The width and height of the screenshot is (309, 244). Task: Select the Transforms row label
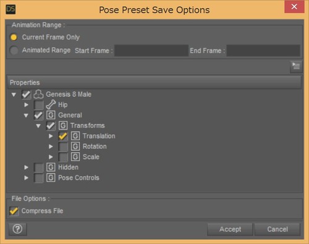point(88,125)
